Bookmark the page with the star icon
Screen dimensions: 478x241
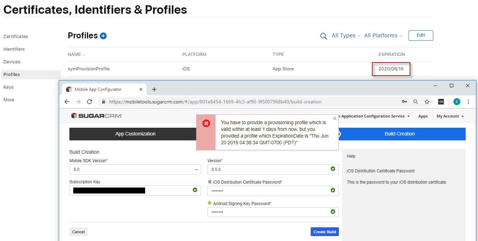tap(427, 102)
